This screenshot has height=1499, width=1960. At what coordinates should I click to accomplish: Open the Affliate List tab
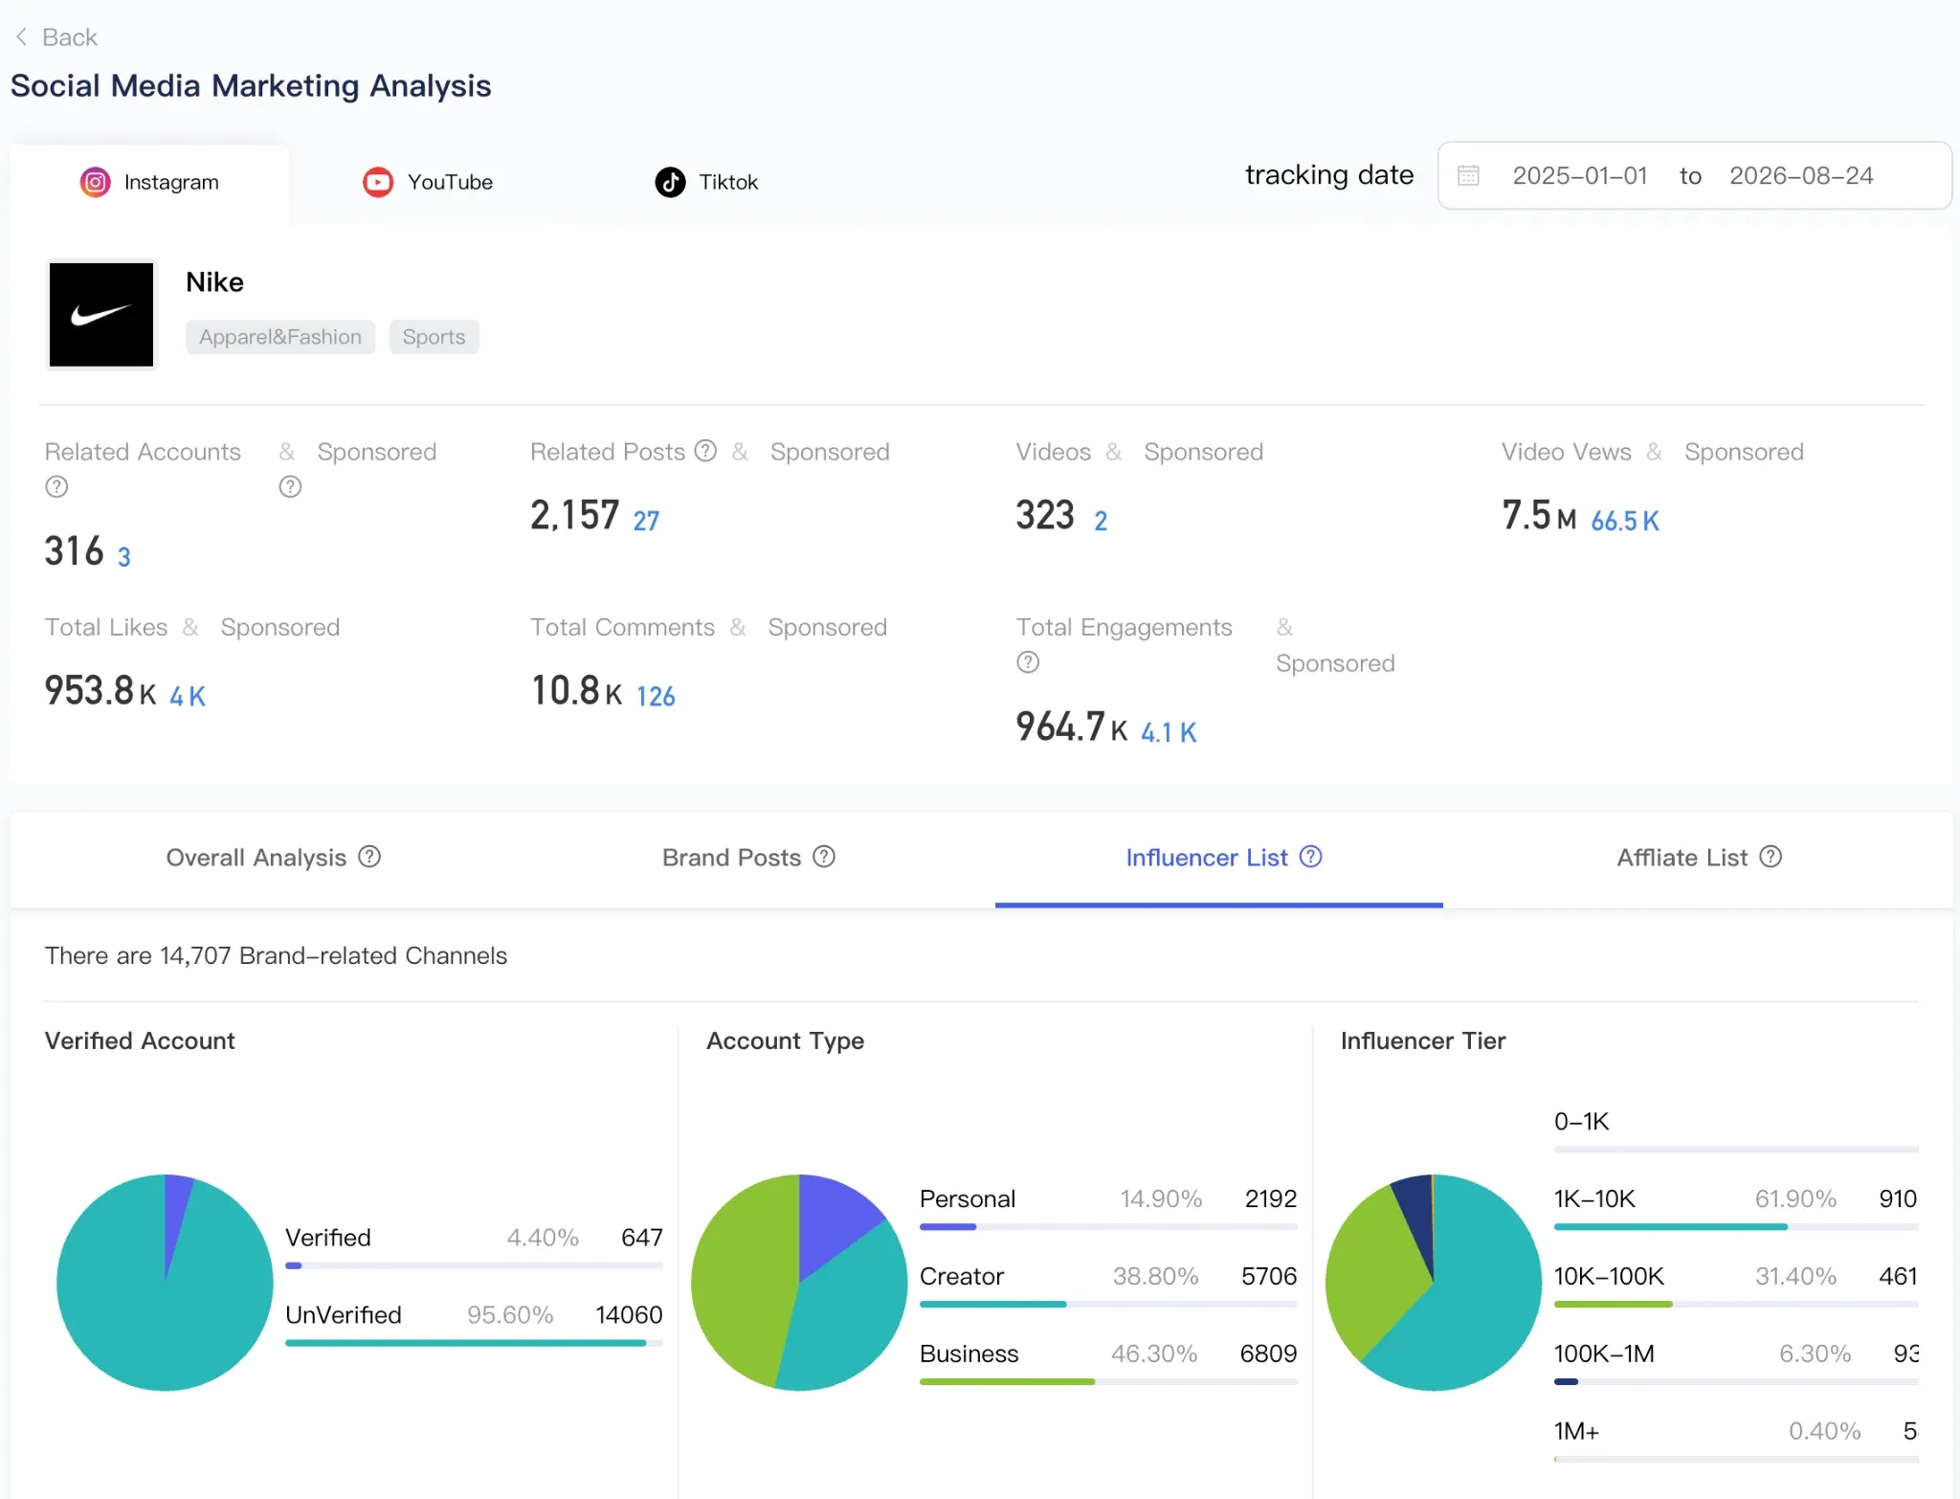click(1699, 859)
